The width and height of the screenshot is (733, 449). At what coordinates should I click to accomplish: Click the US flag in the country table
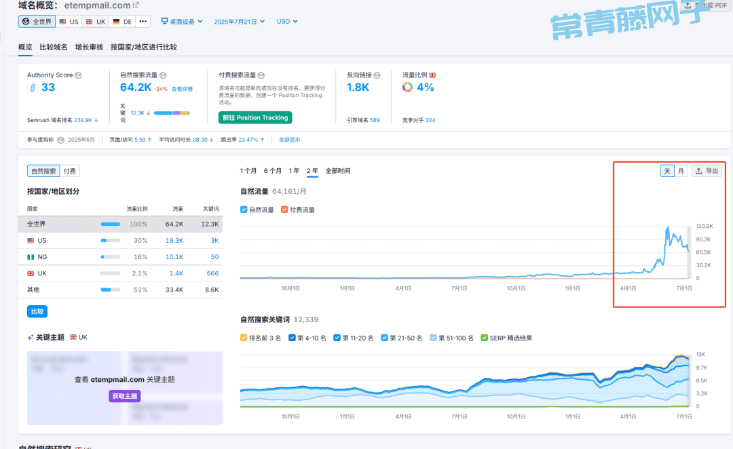[x=31, y=241]
